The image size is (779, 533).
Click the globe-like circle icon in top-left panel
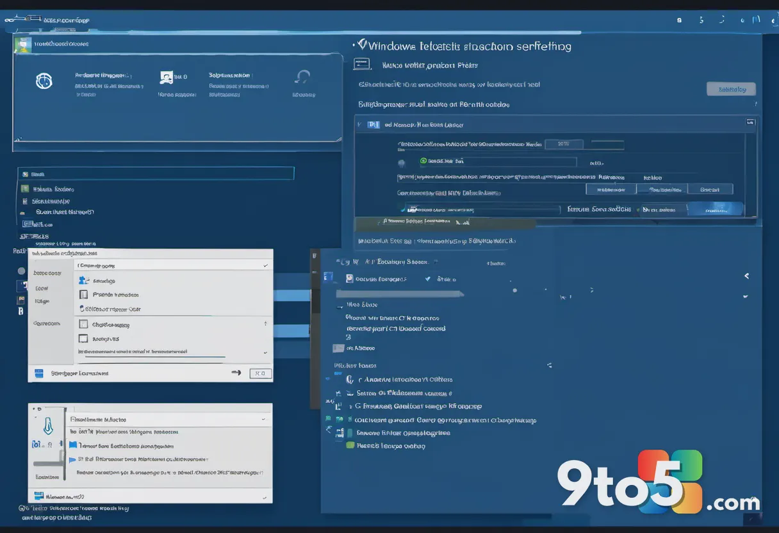[44, 81]
